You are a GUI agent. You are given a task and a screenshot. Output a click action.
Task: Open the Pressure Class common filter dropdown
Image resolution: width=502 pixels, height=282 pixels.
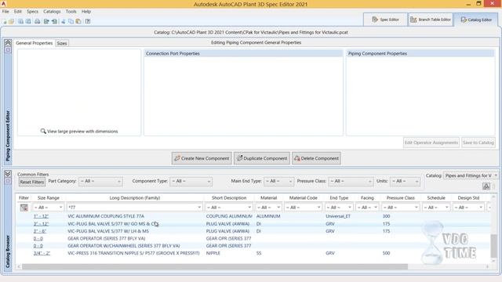pyautogui.click(x=351, y=181)
